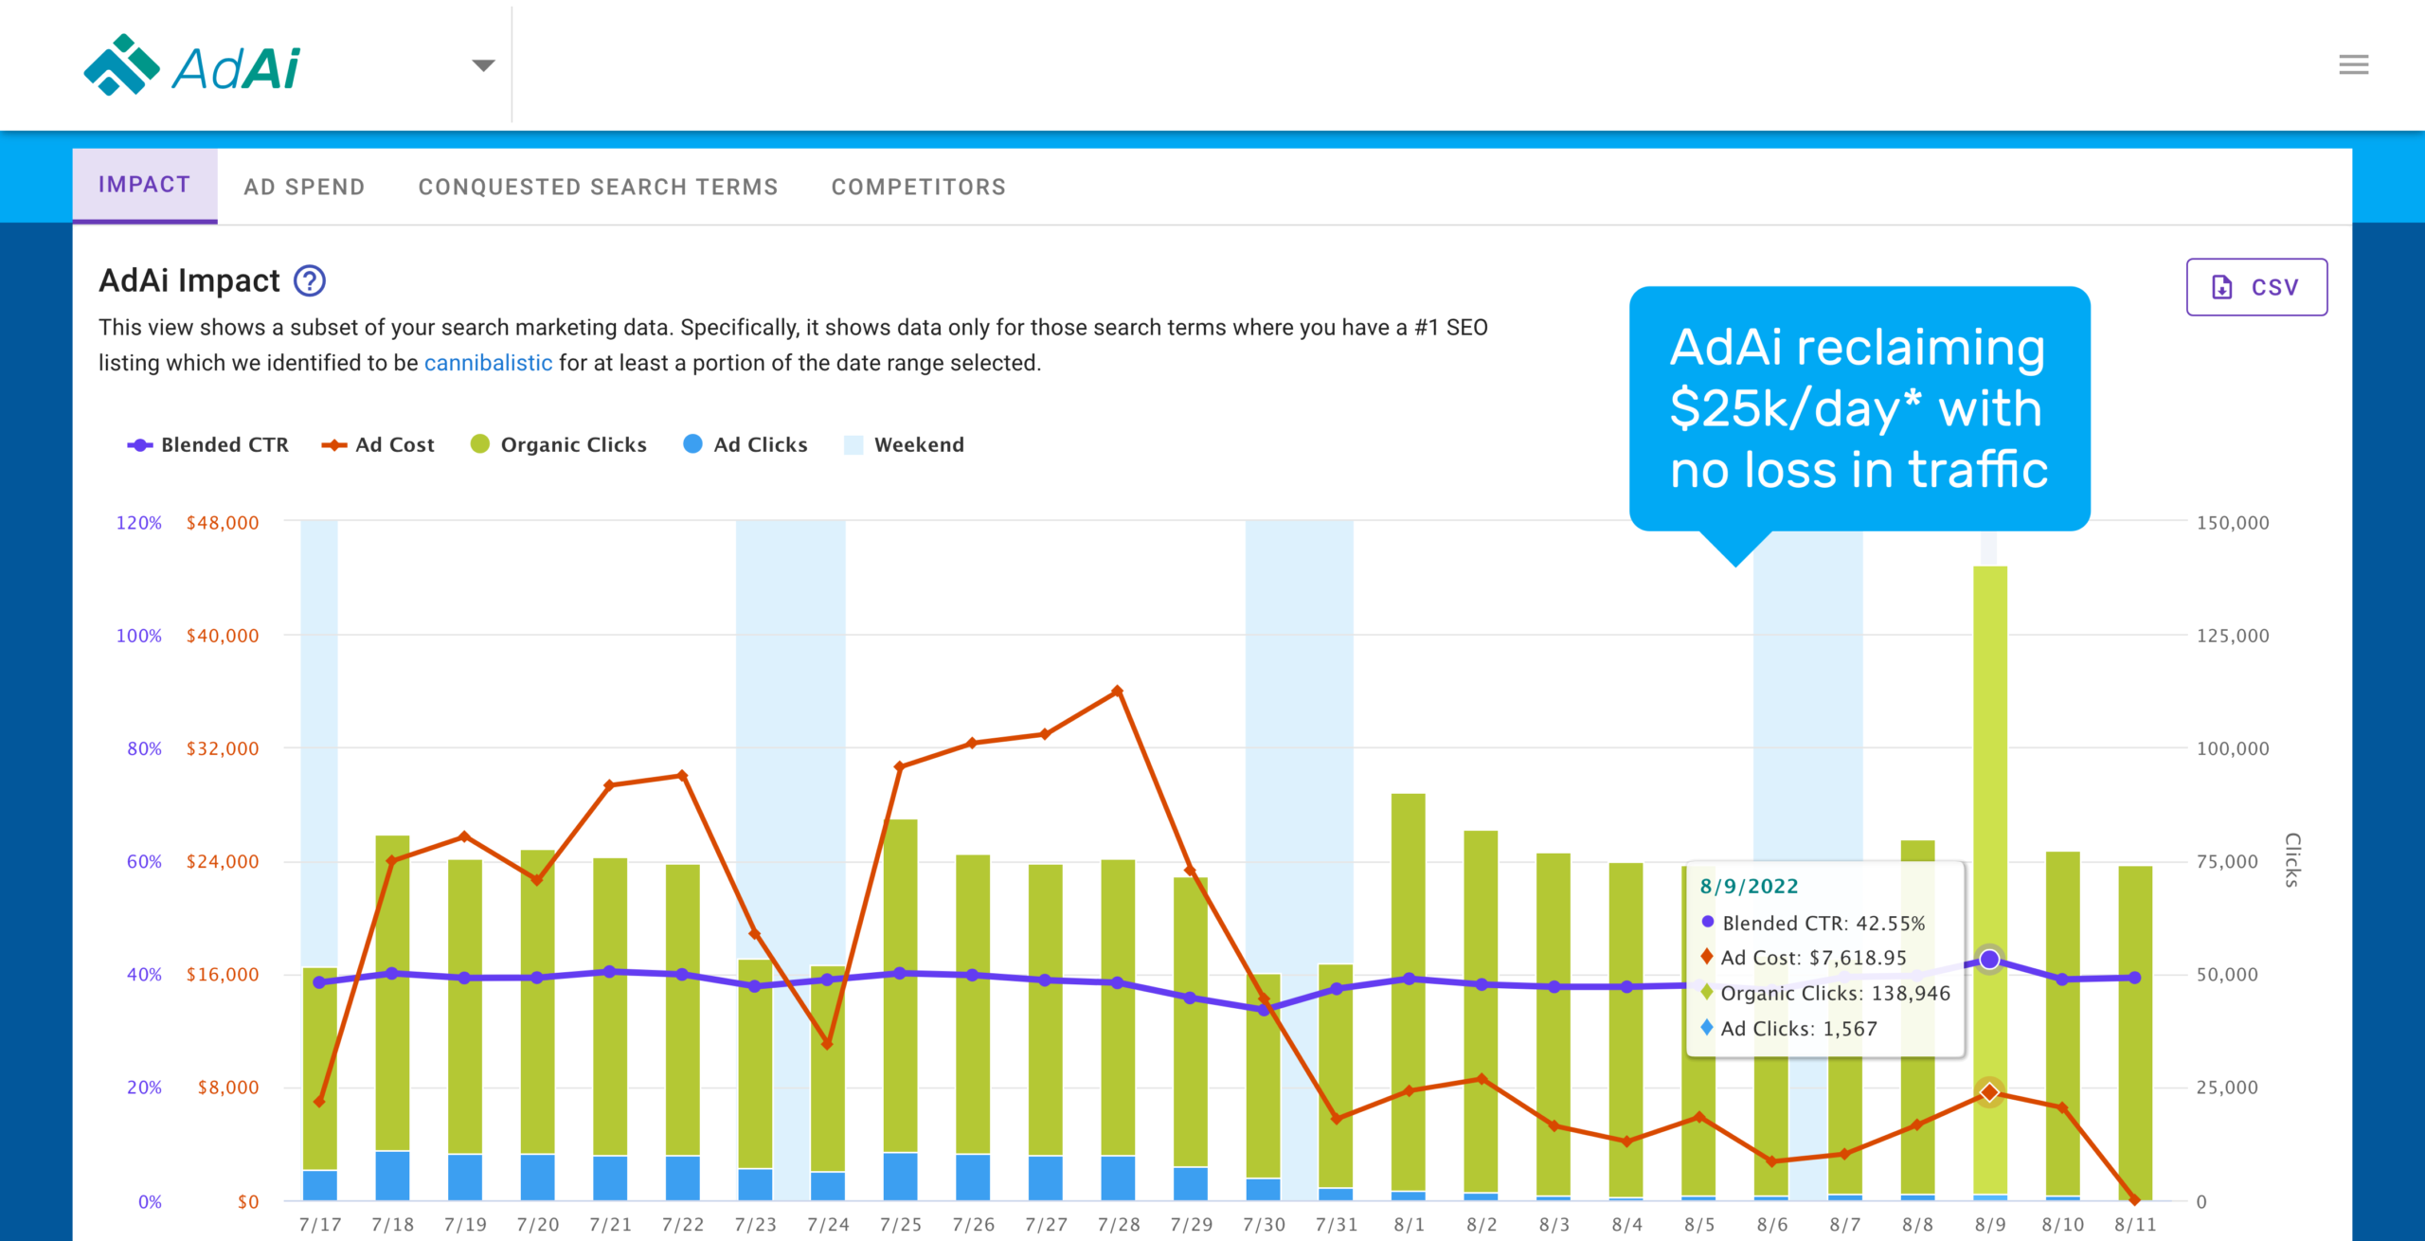
Task: Click the Blended CTR: 42.55% tooltip line
Action: [x=1813, y=923]
